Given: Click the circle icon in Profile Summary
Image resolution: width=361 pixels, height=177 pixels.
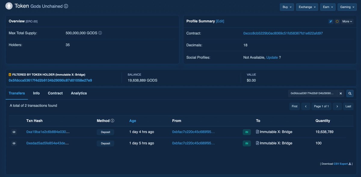Looking at the screenshot, I should 337,21.
